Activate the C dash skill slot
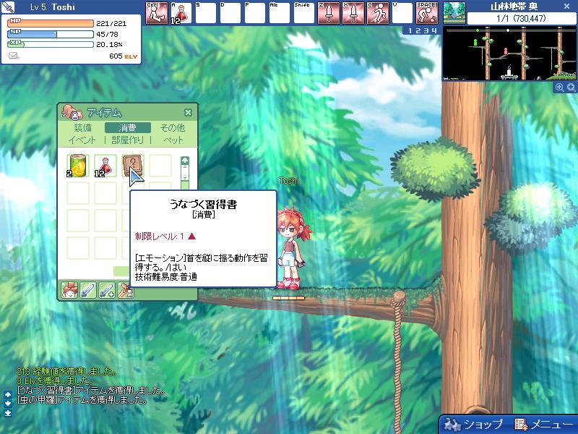 coord(378,13)
